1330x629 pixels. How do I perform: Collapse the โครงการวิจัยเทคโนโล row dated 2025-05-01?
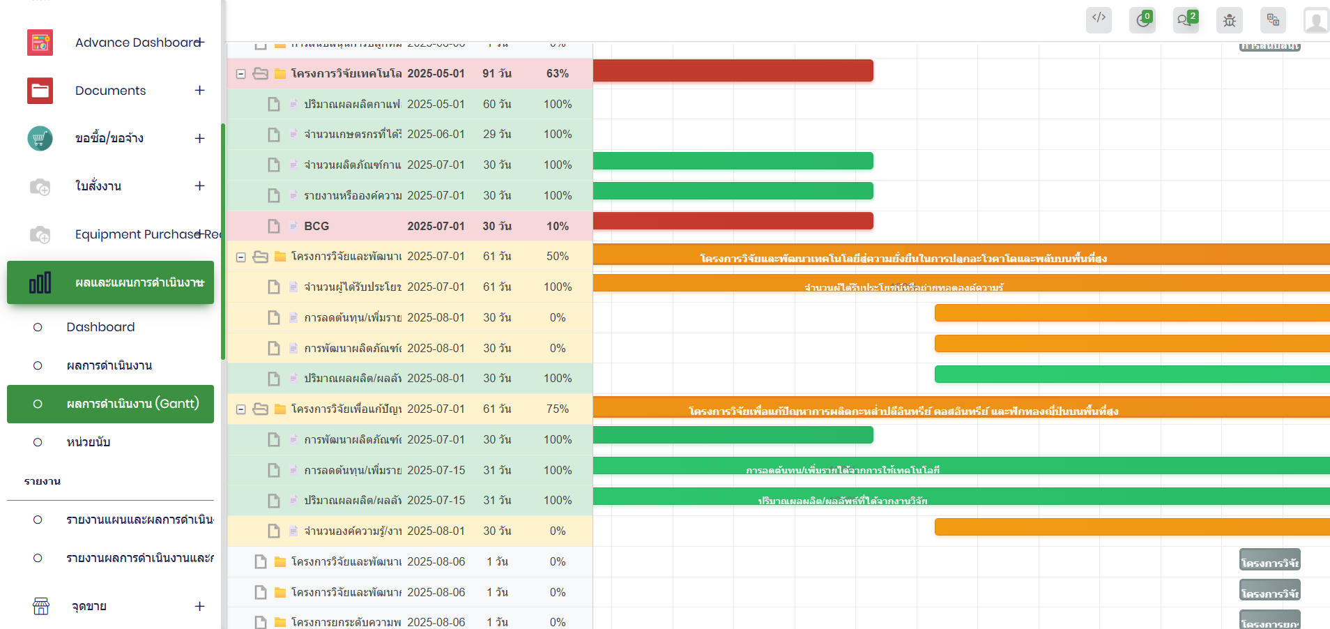coord(240,74)
